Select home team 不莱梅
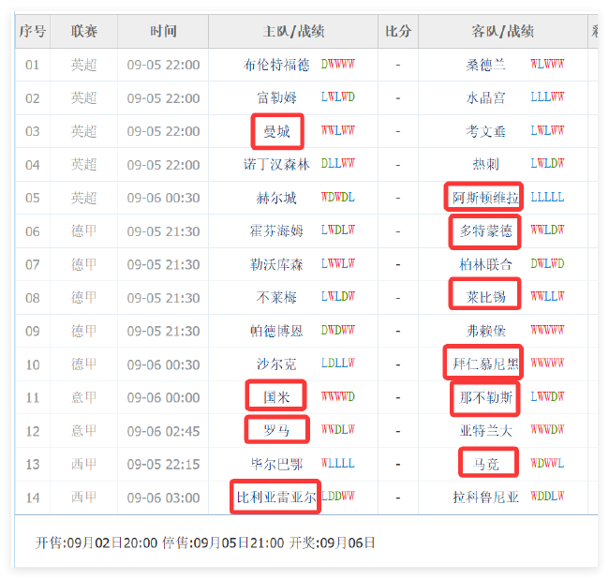The width and height of the screenshot is (609, 579). click(276, 298)
